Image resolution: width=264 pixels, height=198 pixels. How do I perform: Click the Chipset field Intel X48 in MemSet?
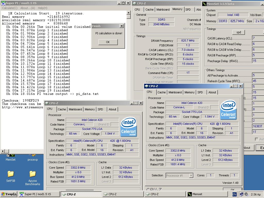(233, 15)
